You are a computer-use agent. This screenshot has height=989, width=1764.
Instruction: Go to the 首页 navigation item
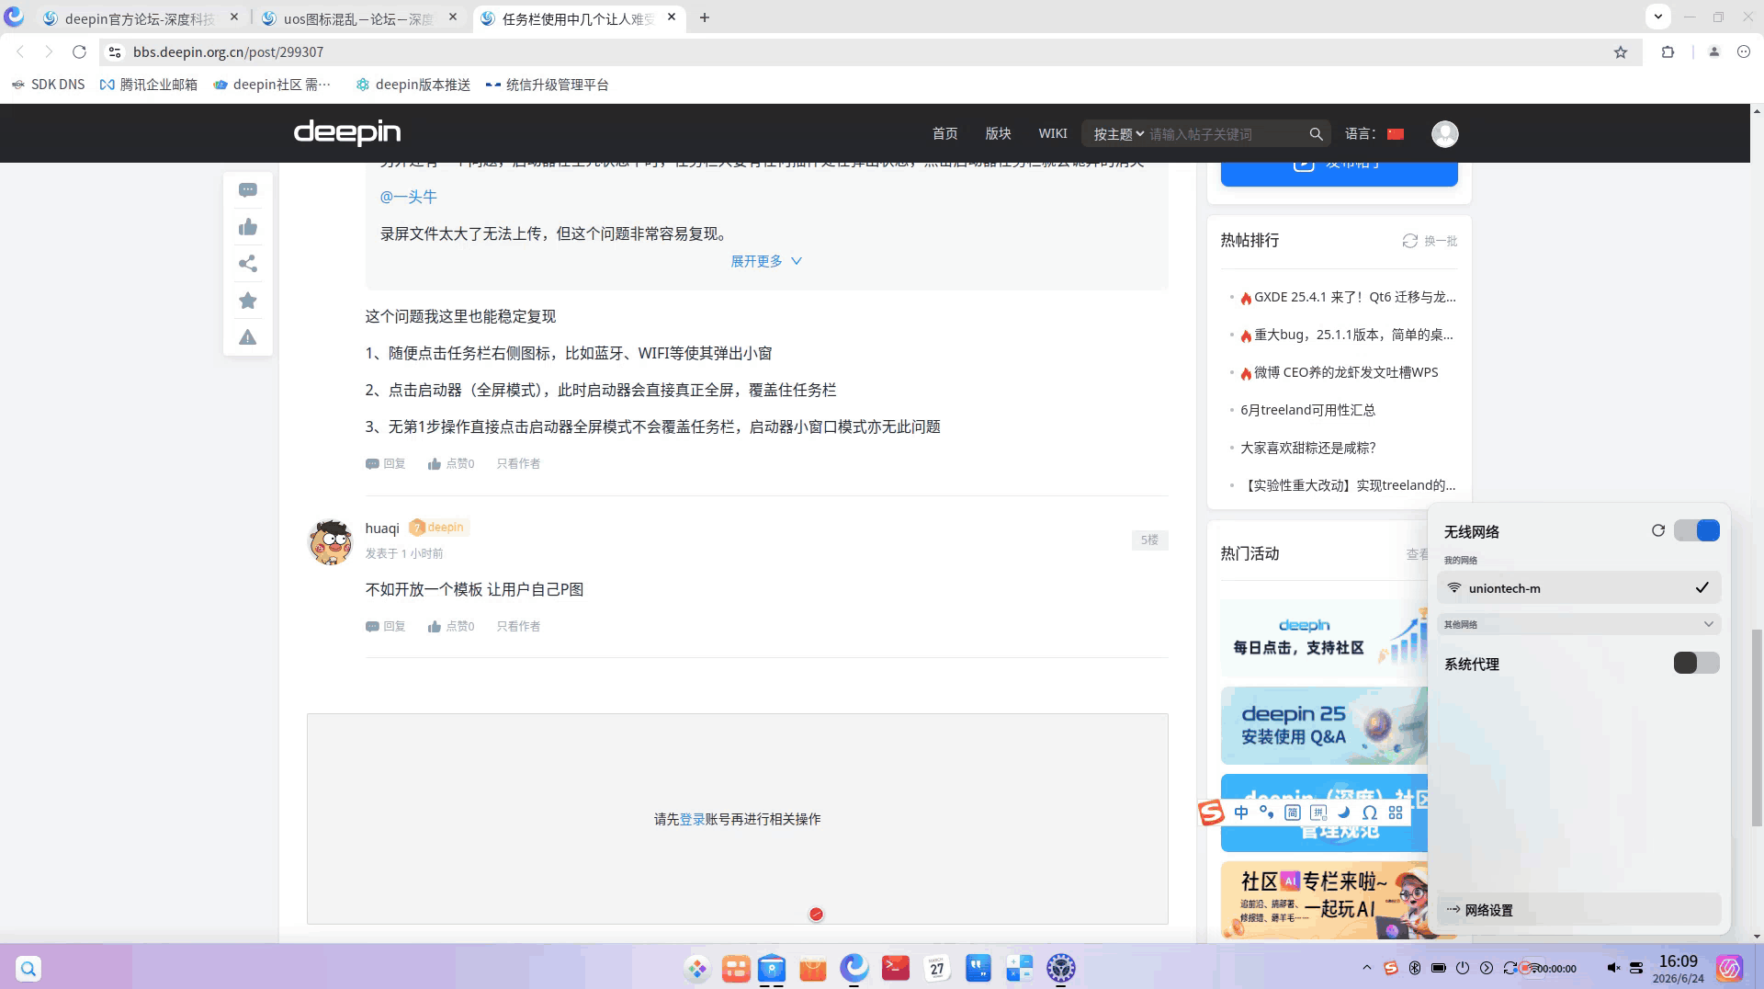(x=944, y=134)
